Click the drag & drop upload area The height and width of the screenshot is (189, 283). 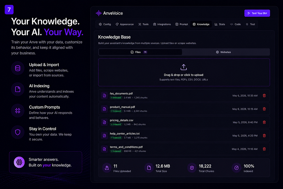point(184,72)
